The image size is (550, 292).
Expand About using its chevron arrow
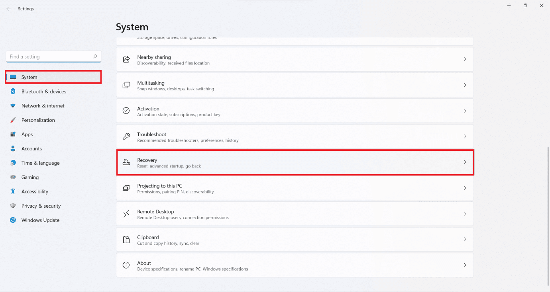465,265
